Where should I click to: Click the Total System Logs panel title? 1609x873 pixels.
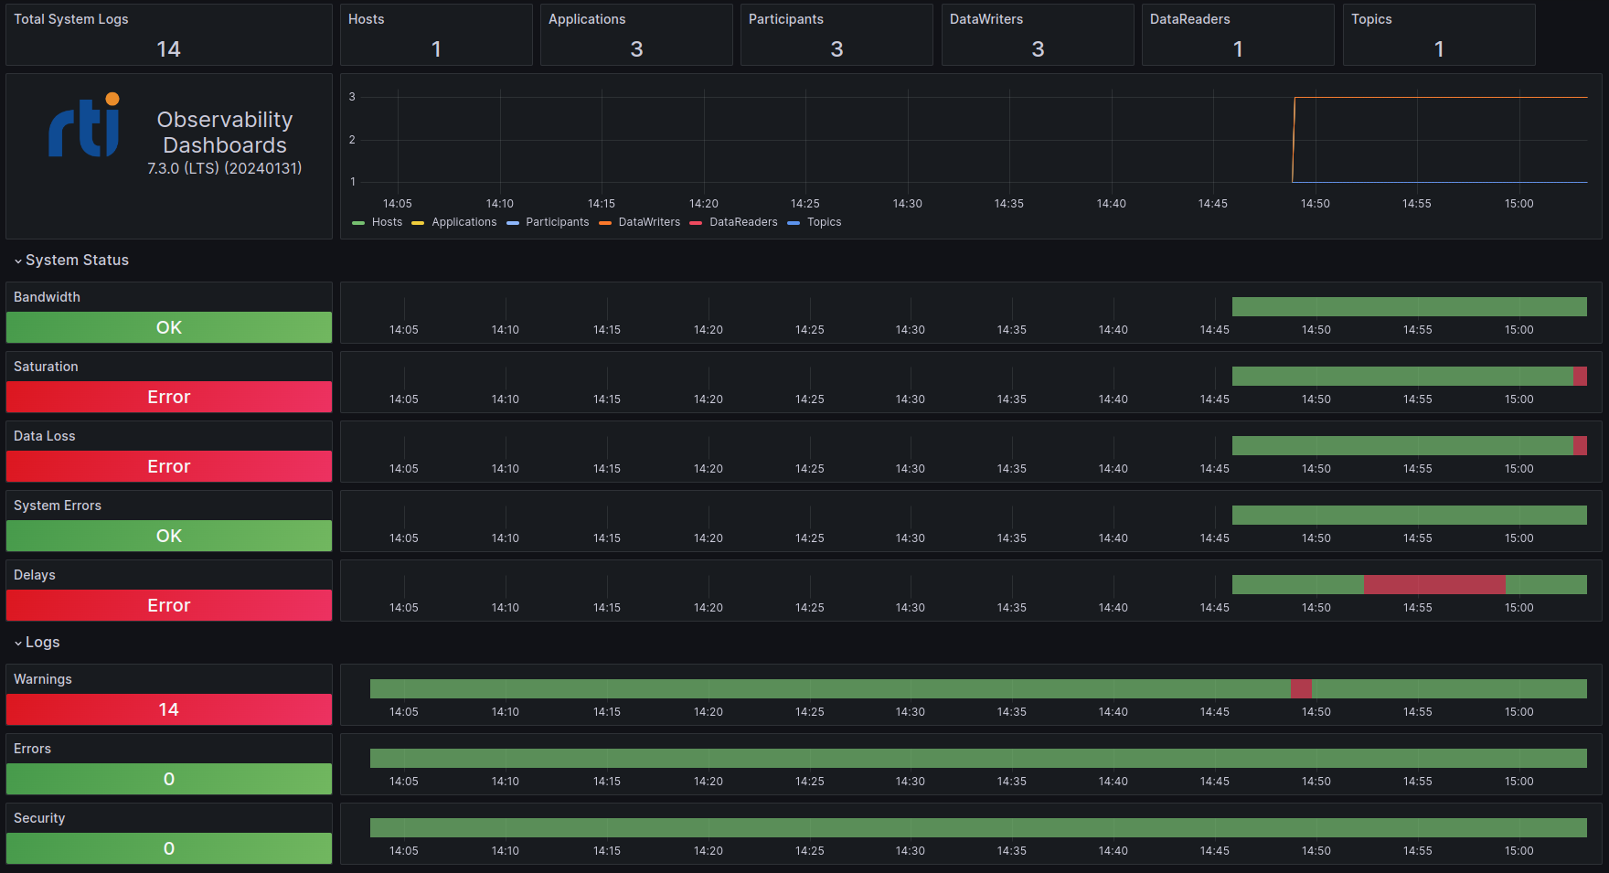71,18
